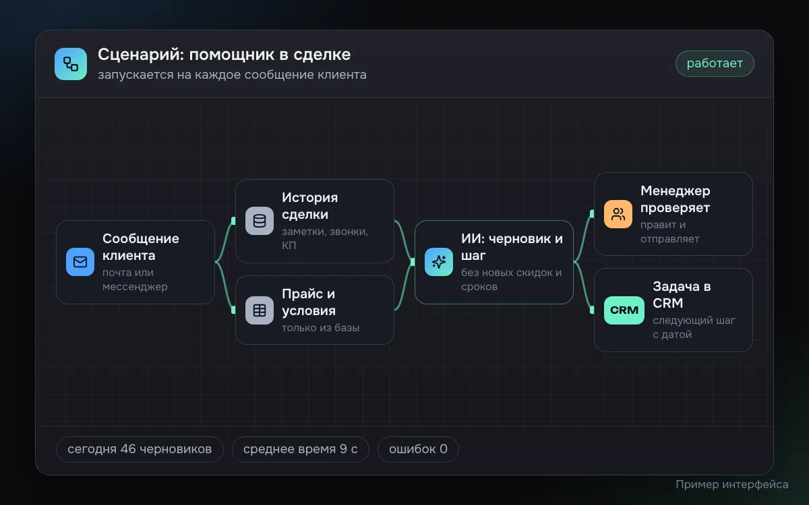Click the Пример интерфейса caption

[732, 484]
